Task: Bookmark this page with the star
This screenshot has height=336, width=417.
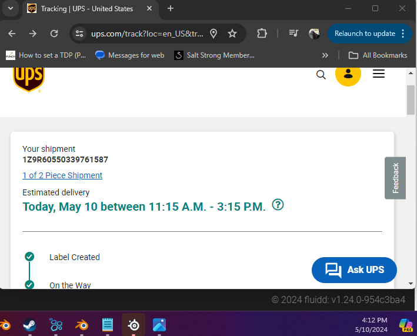Action: (x=232, y=34)
